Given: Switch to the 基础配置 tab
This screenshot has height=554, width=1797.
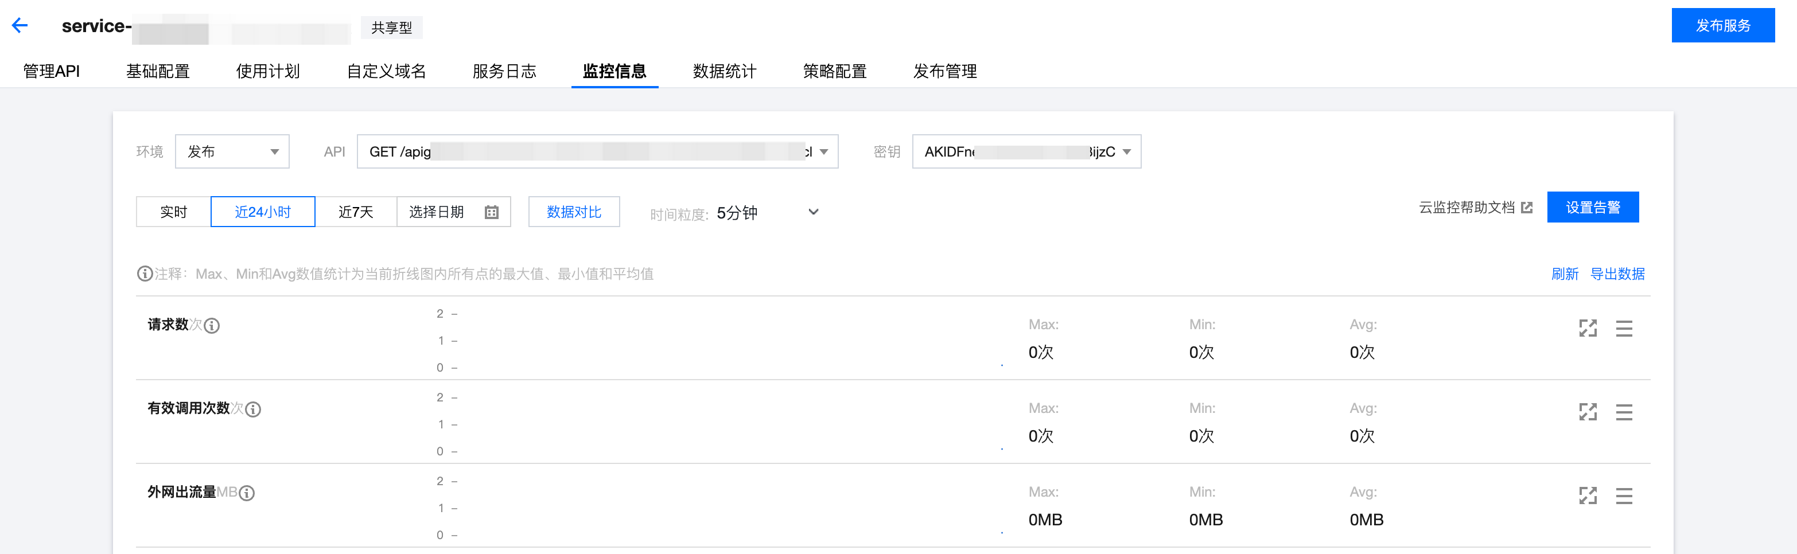Looking at the screenshot, I should pyautogui.click(x=158, y=71).
